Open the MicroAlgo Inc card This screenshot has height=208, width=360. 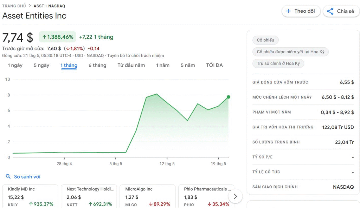tap(148, 196)
